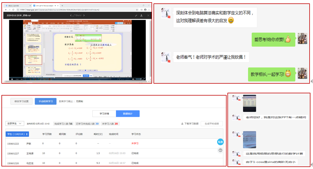Open the 私信 private message bubble
Viewport: 313px width, 169px height.
[x=220, y=142]
